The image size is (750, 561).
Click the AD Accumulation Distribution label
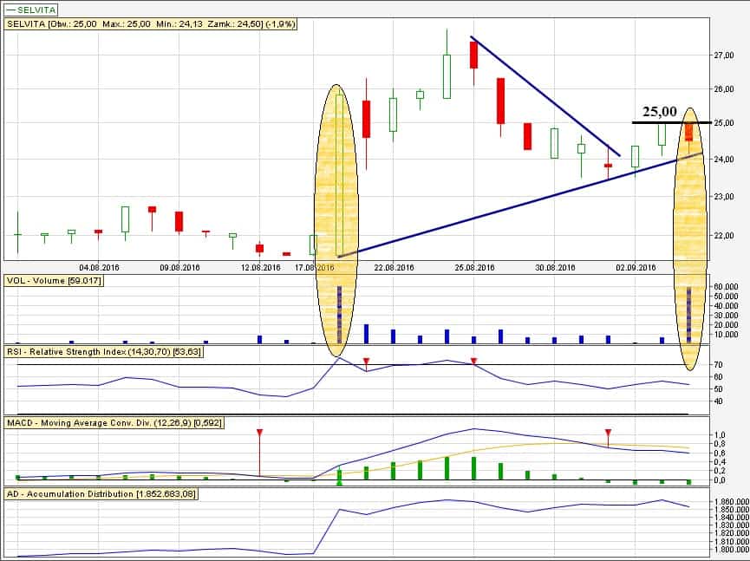101,494
